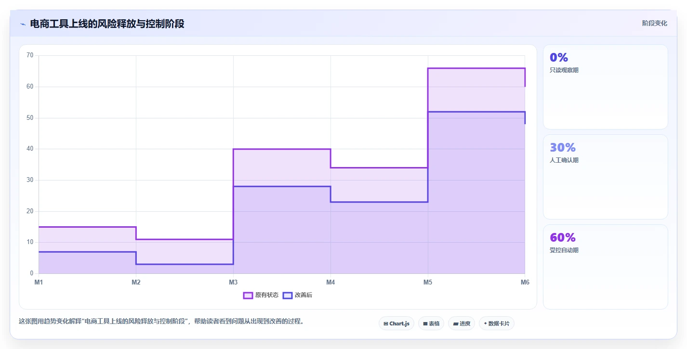
Task: Click the 受控自动期 label
Action: click(x=564, y=250)
